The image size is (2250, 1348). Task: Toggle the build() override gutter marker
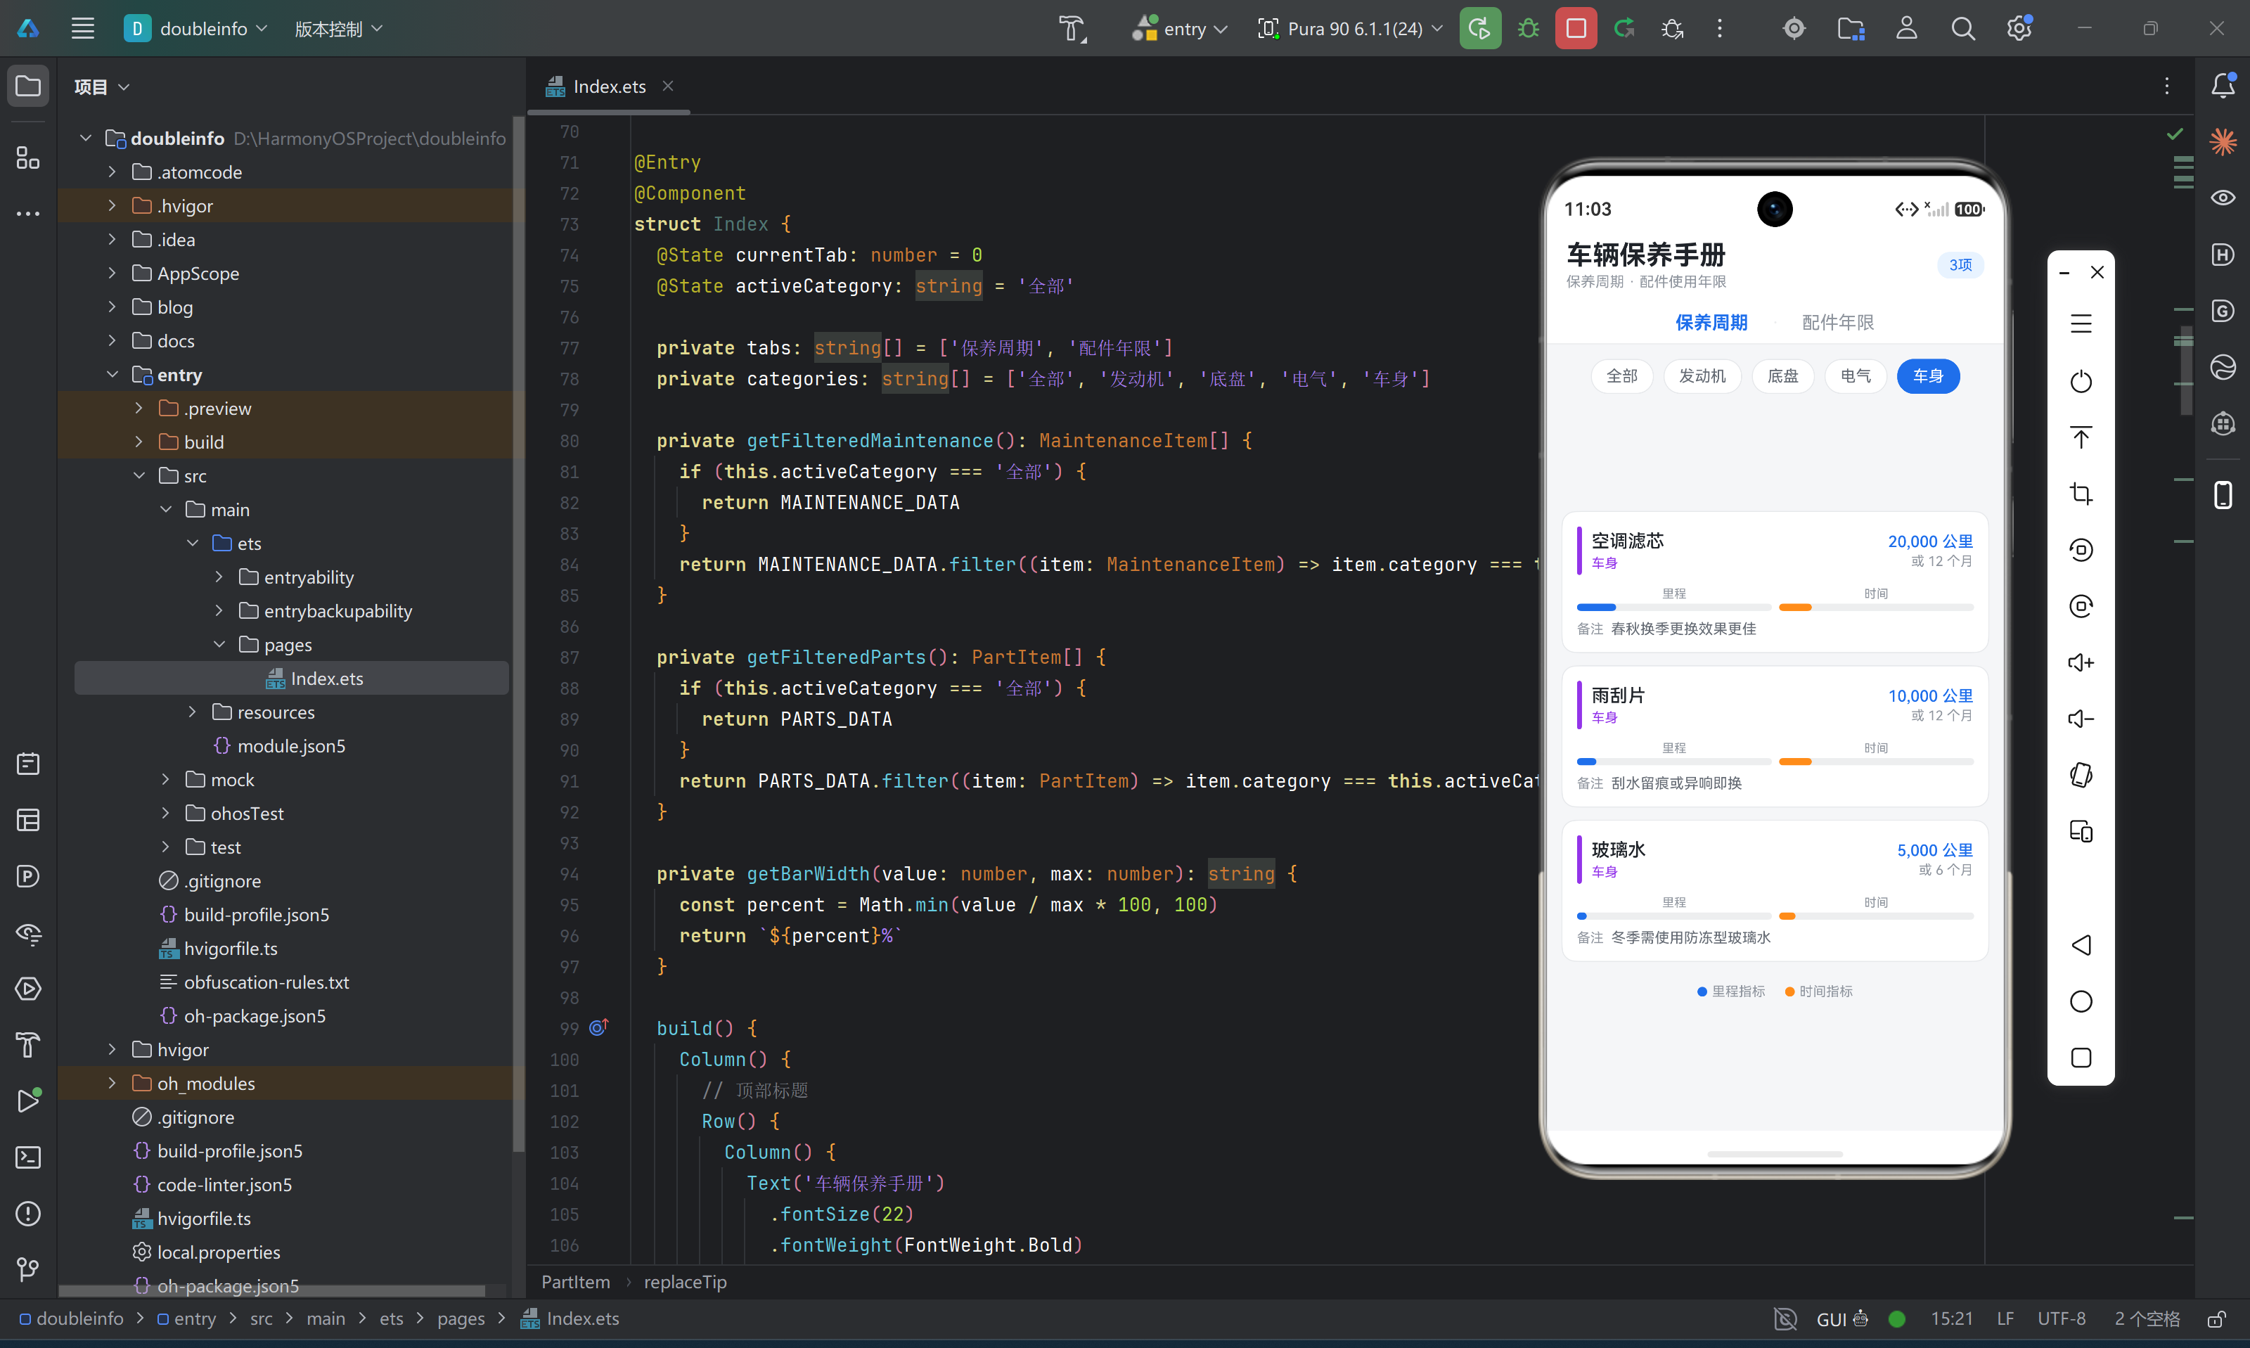(x=598, y=1027)
